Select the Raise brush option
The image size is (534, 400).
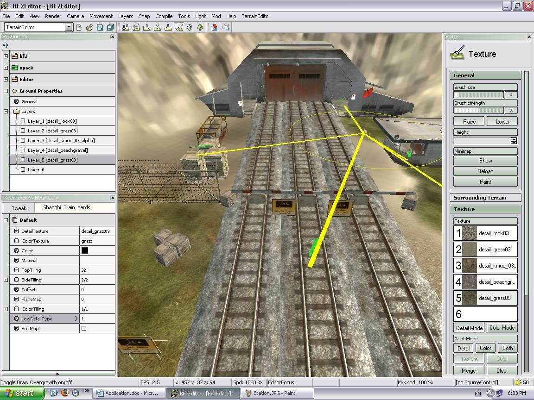[469, 121]
